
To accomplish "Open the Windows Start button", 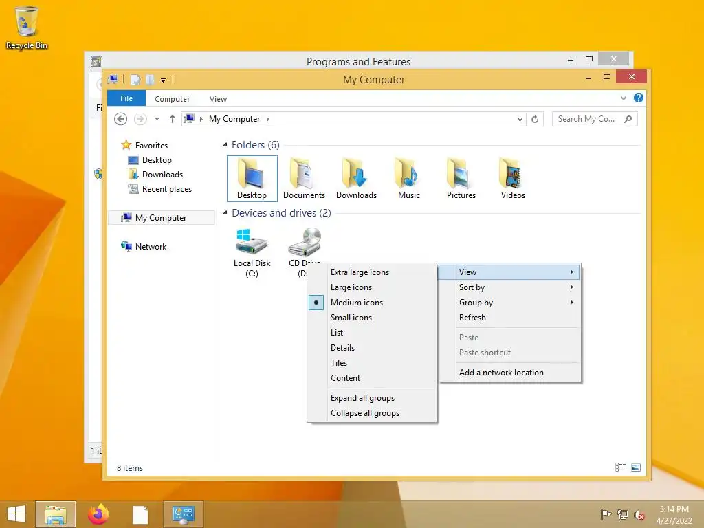I will (x=16, y=514).
